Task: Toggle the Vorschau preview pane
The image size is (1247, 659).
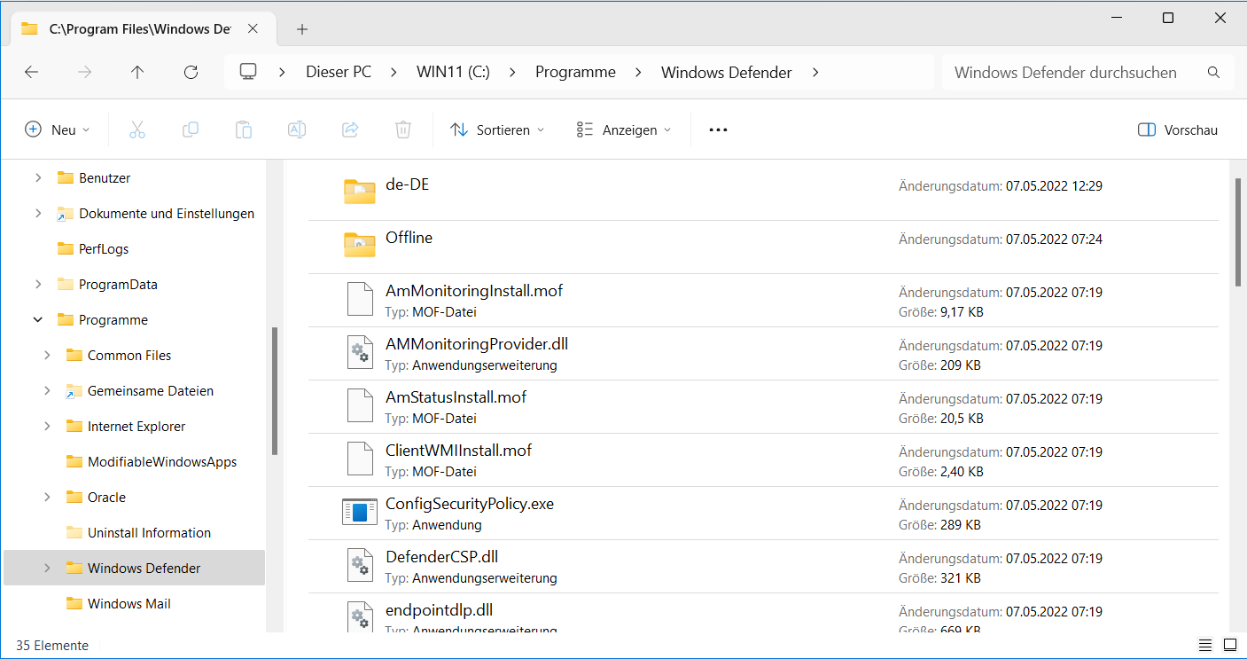Action: 1177,129
